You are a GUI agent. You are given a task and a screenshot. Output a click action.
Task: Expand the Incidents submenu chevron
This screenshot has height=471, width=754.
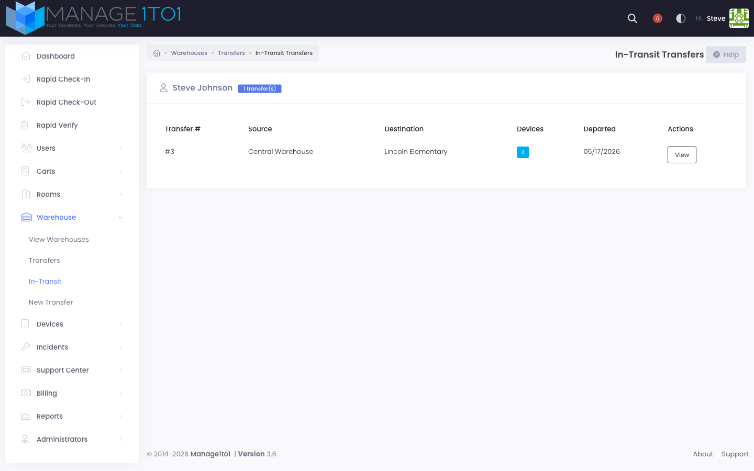(x=121, y=347)
